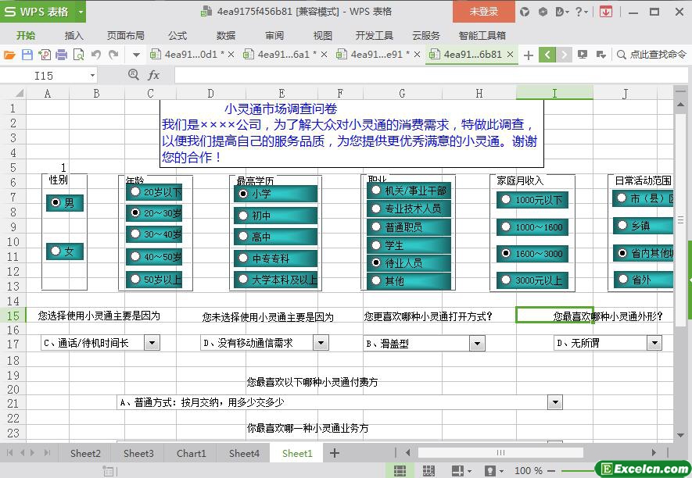Click the fx insert function icon

(153, 75)
